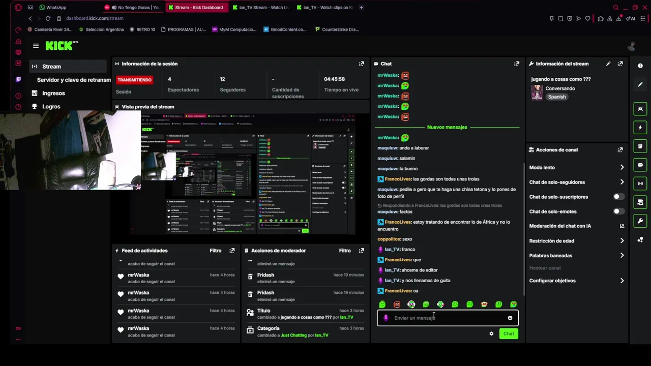Pop out the Información del stream panel
This screenshot has width=651, height=366.
click(x=620, y=64)
